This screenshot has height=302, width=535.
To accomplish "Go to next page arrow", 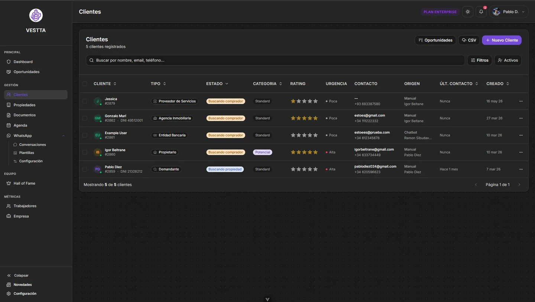I will click(519, 185).
